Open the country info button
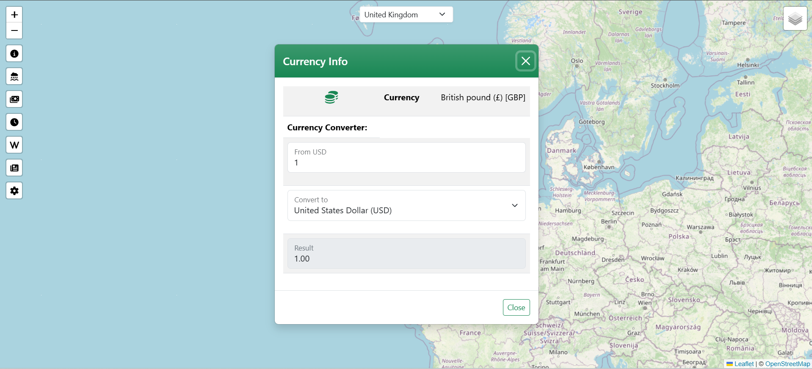The height and width of the screenshot is (369, 812). [14, 54]
